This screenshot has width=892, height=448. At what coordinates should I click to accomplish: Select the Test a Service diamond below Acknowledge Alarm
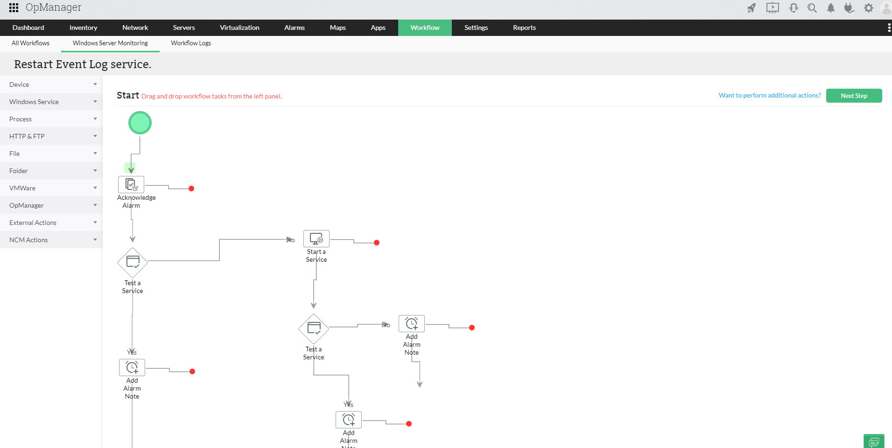coord(133,263)
